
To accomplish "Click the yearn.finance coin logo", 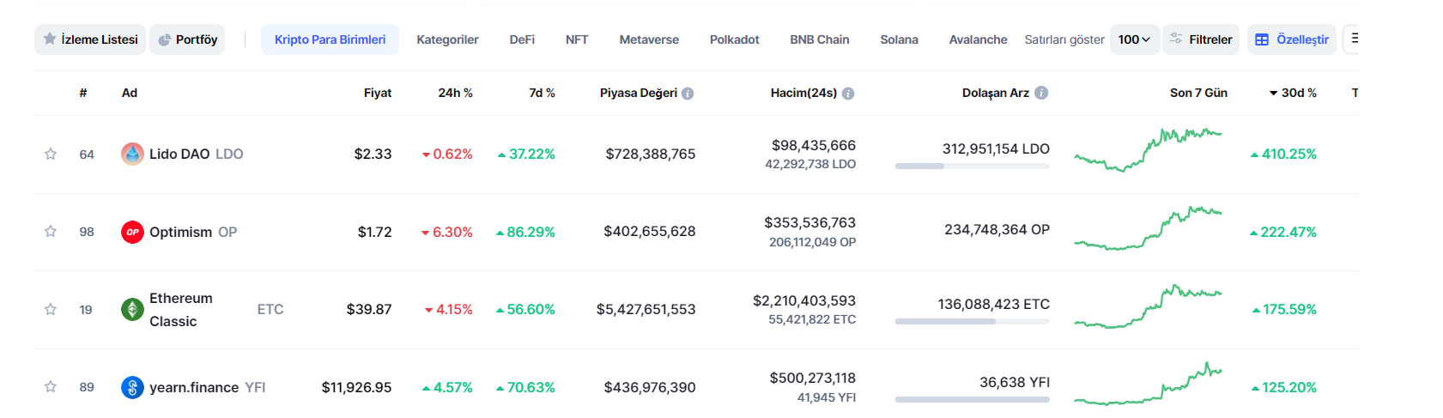I will coord(132,387).
